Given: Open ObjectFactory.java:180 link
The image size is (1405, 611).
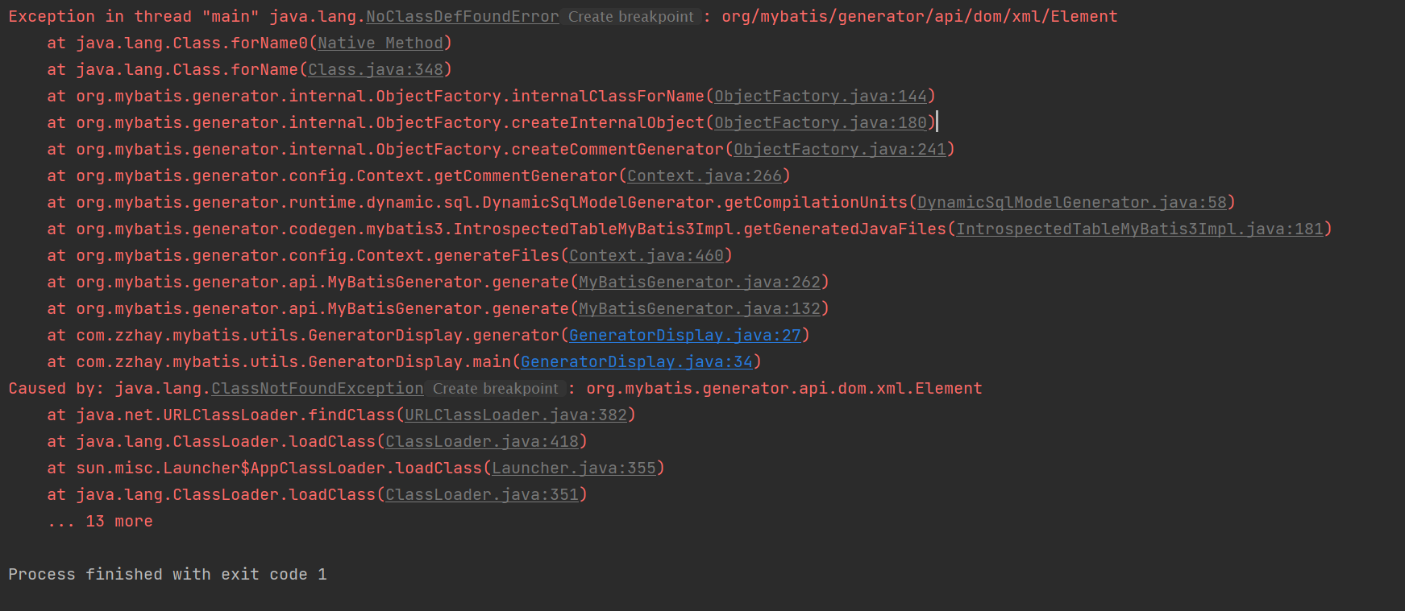Looking at the screenshot, I should [x=821, y=122].
